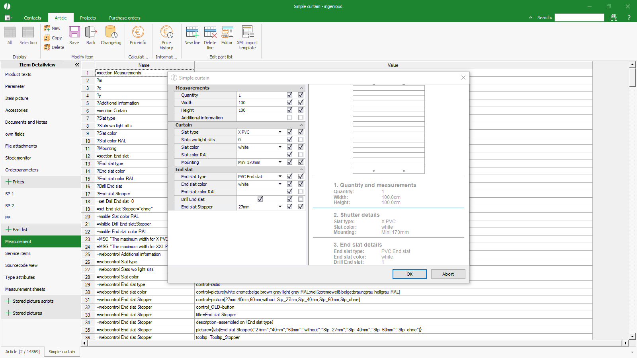
Task: Open the Changelog tool
Action: [111, 33]
